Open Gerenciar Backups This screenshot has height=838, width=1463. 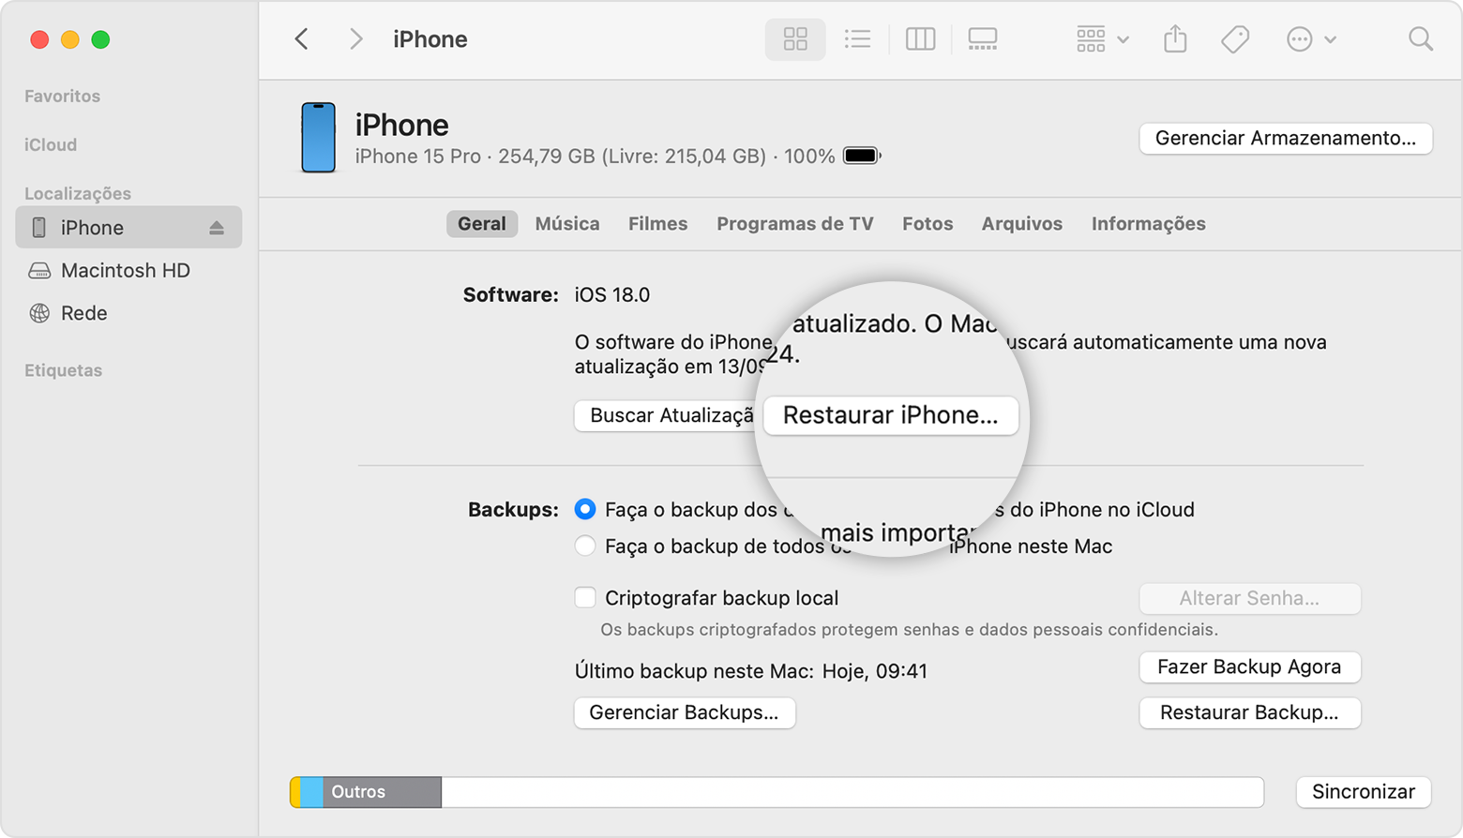coord(684,712)
